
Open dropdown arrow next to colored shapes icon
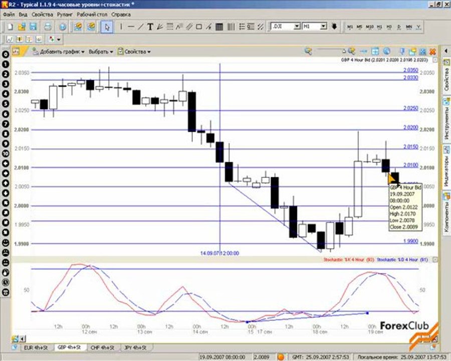click(x=59, y=40)
